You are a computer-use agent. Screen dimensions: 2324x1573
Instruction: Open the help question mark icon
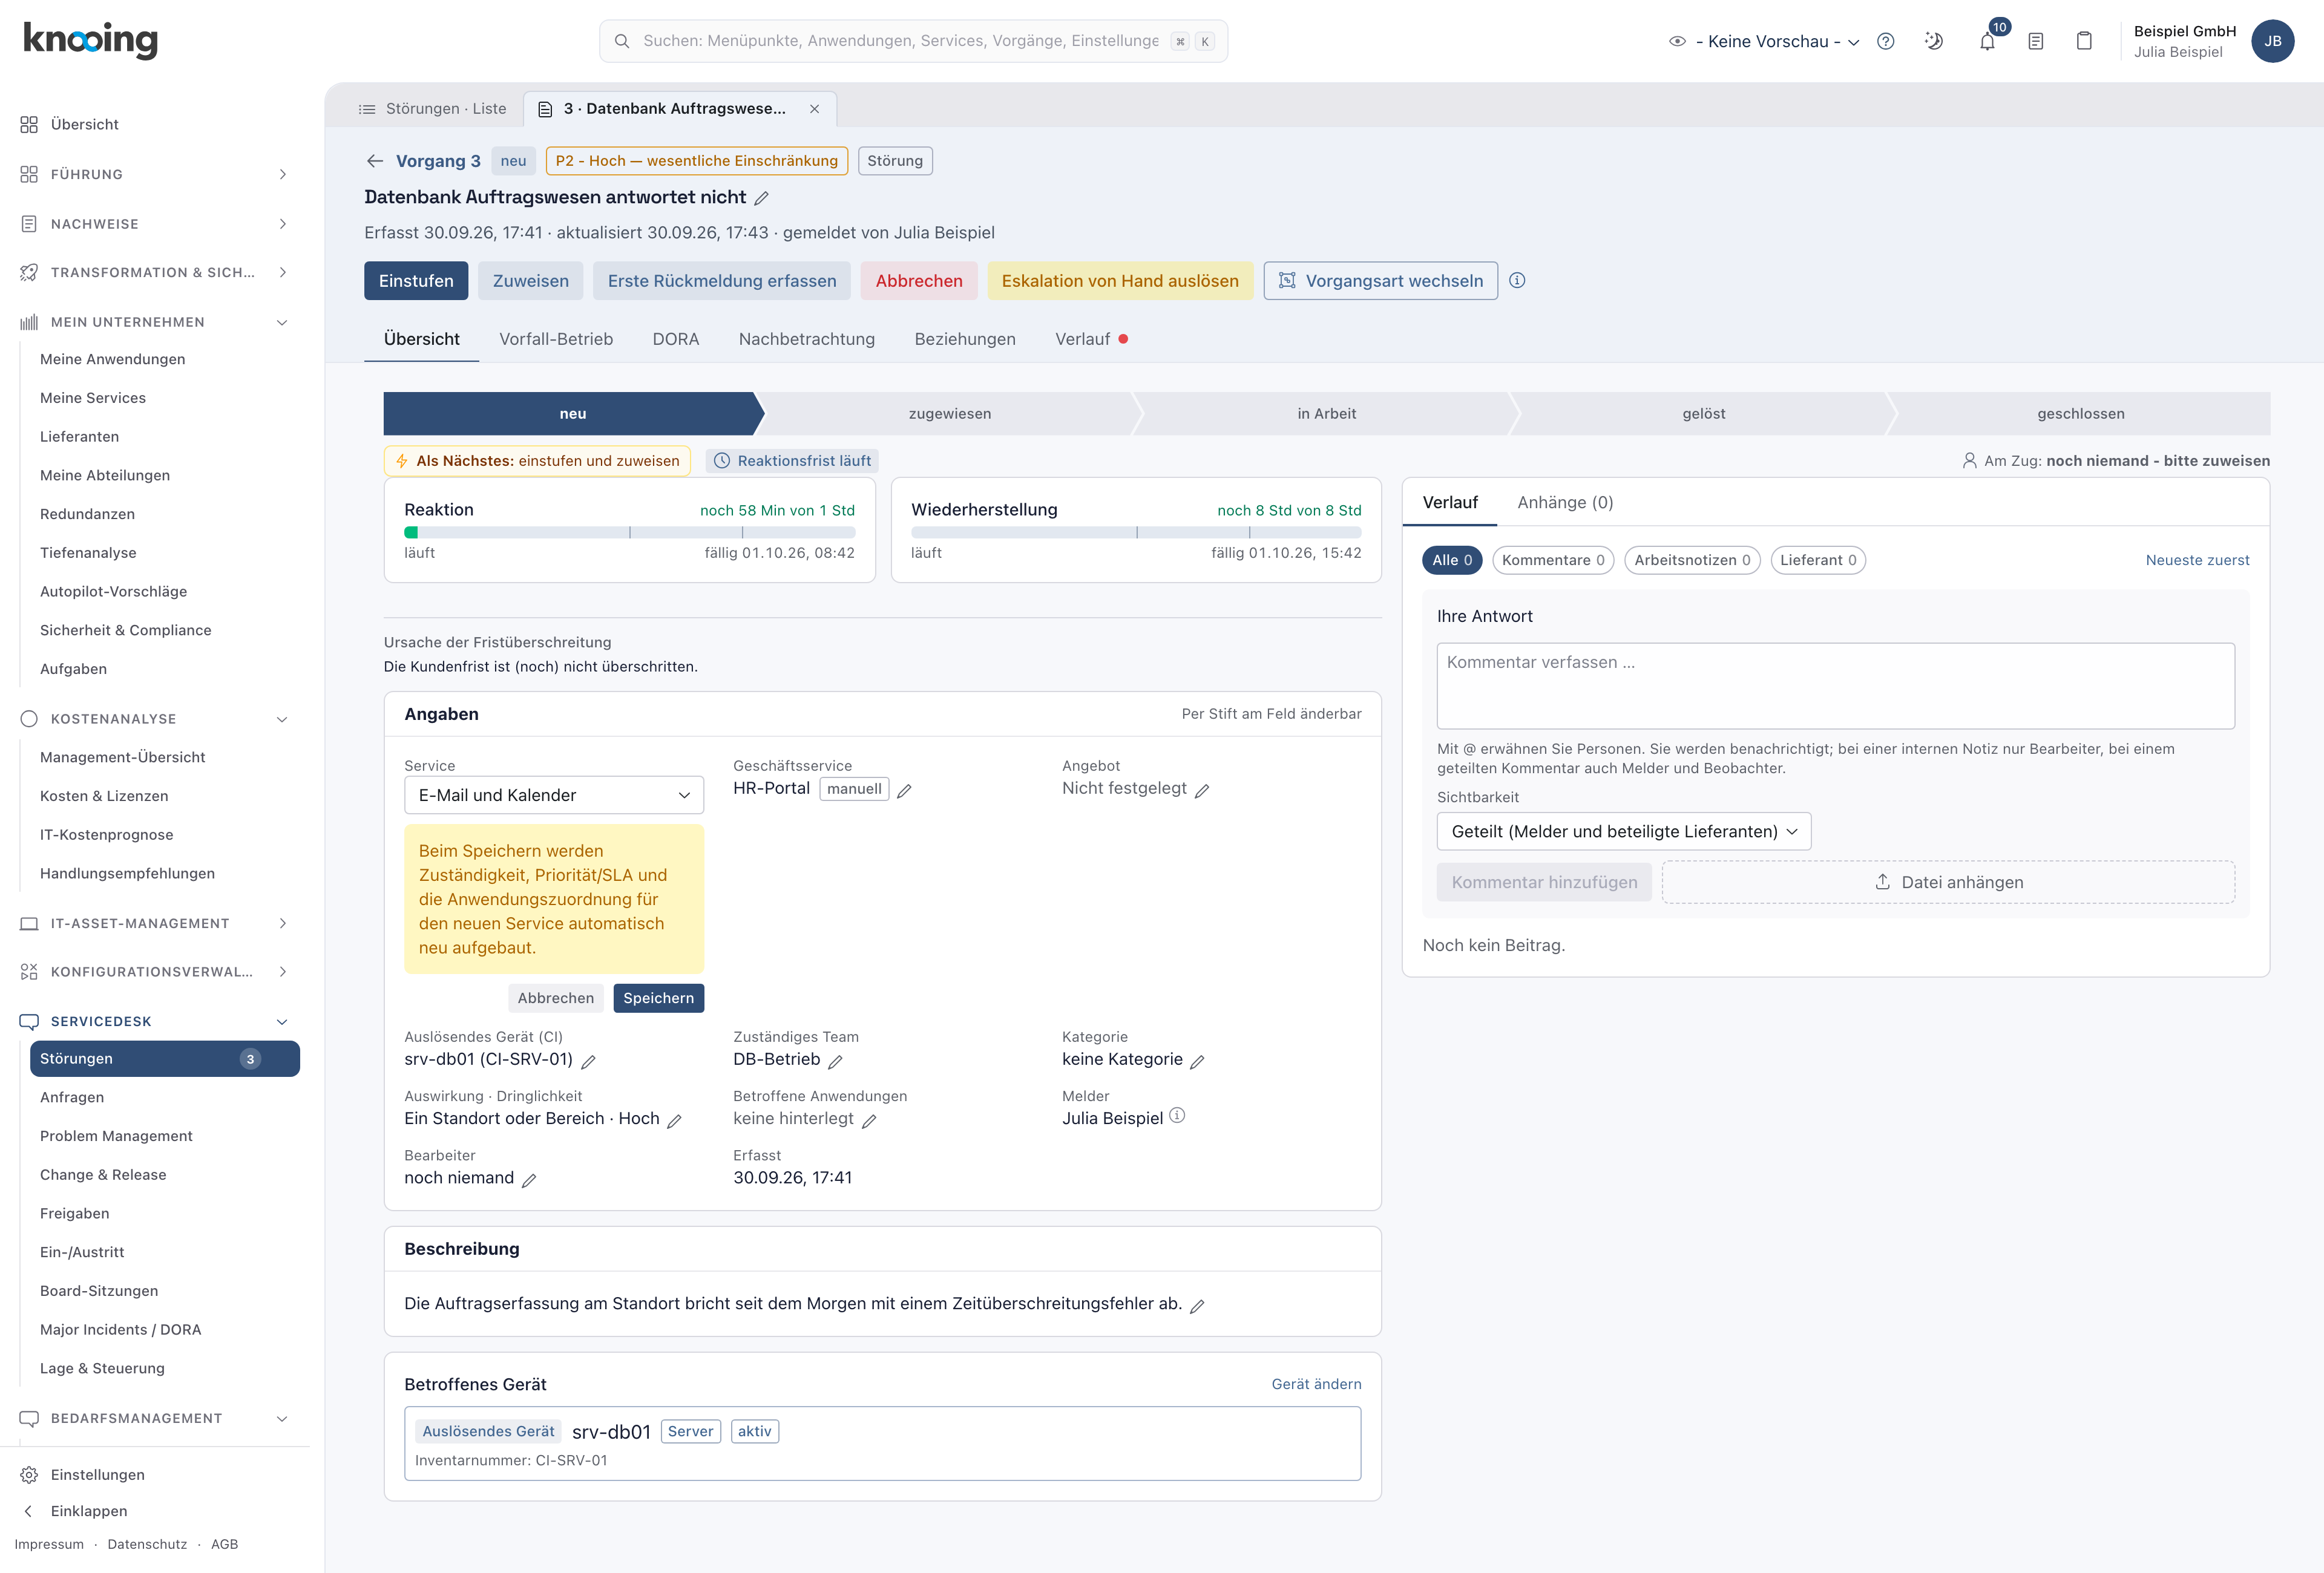point(1886,41)
